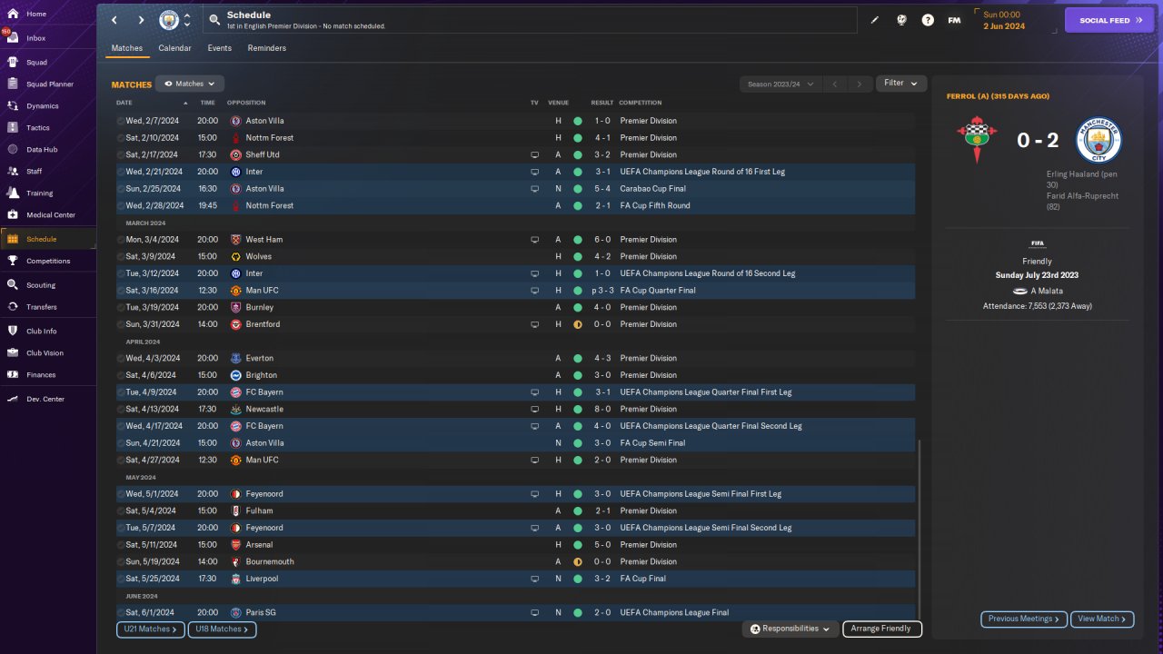Click the help question mark icon
1163x654 pixels.
tap(928, 20)
